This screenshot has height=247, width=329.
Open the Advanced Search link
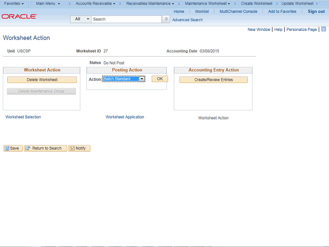pyautogui.click(x=187, y=20)
